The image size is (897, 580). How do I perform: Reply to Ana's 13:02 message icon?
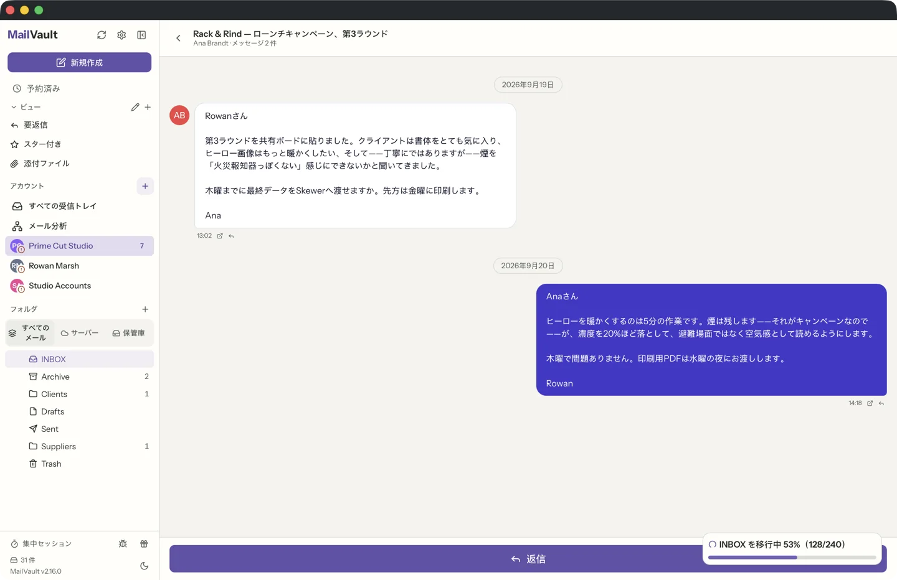tap(231, 236)
